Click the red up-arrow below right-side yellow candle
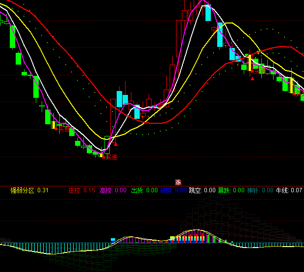Screen dimensions: 304x272 [253, 78]
